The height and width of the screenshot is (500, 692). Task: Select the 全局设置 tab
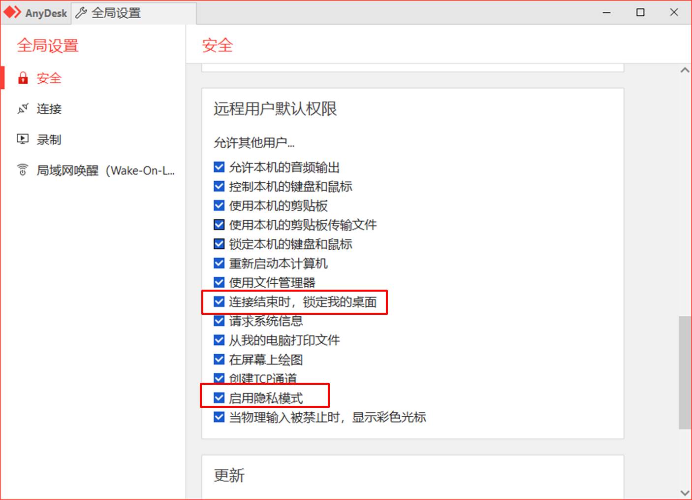point(134,13)
